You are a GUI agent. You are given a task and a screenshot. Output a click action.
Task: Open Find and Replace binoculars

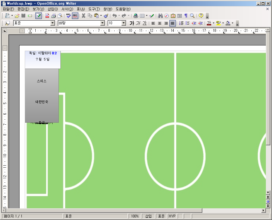tap(160, 16)
